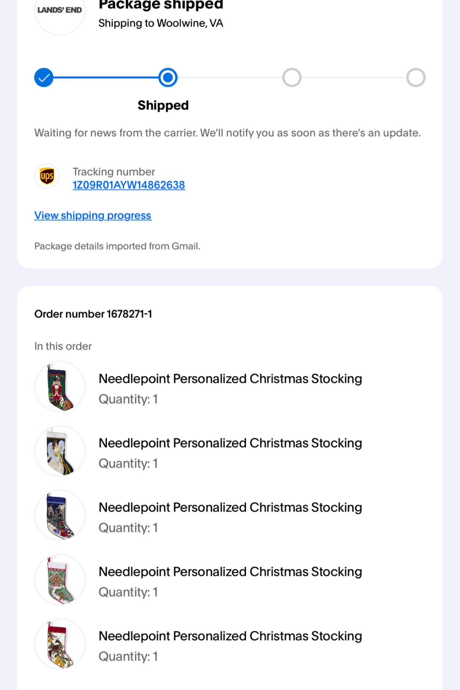This screenshot has height=690, width=460.
Task: Open the angel stocking thumbnail
Action: click(x=60, y=451)
